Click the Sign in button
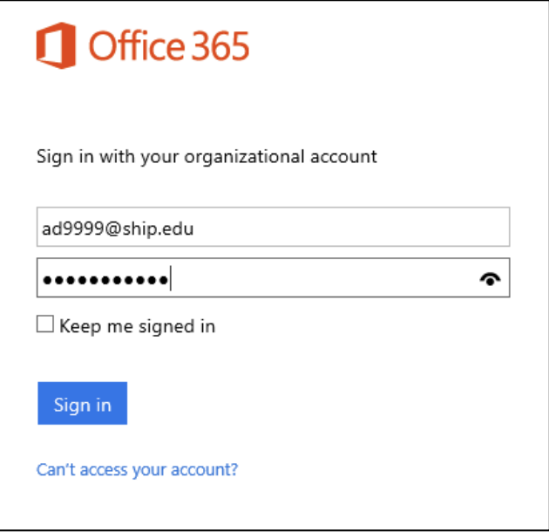The height and width of the screenshot is (532, 549). tap(83, 403)
